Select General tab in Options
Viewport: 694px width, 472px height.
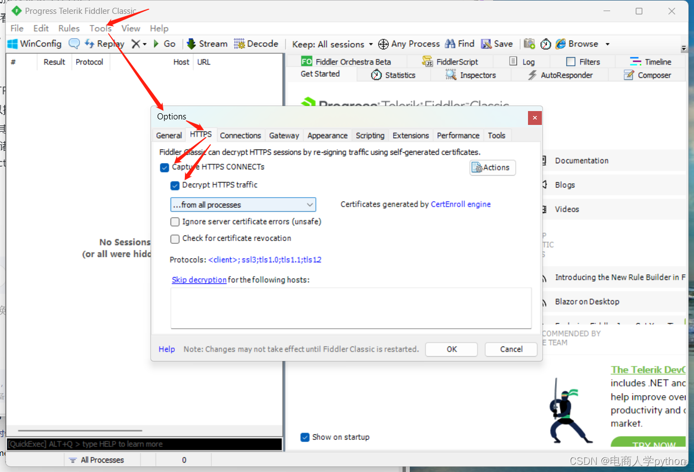pos(169,135)
